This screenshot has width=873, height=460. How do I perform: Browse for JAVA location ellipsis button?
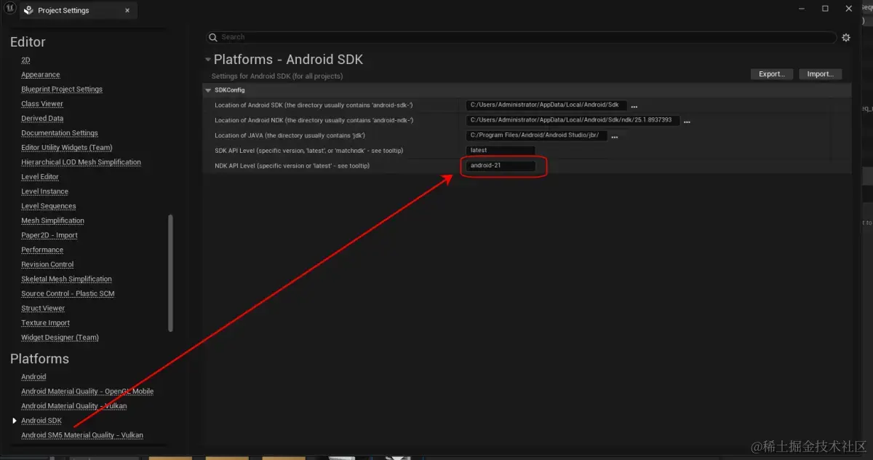[x=615, y=136]
